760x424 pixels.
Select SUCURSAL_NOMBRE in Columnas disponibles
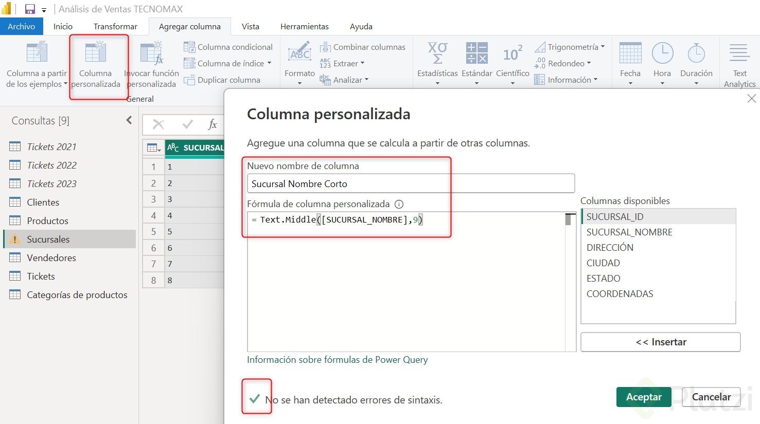click(x=658, y=232)
